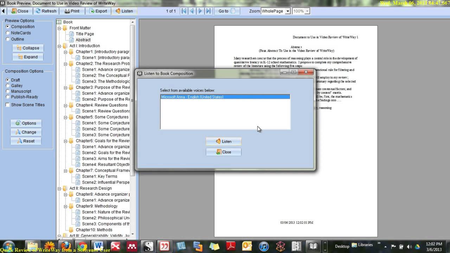Viewport: 450px width, 253px height.
Task: Click the volume icon in system tray
Action: click(x=410, y=247)
